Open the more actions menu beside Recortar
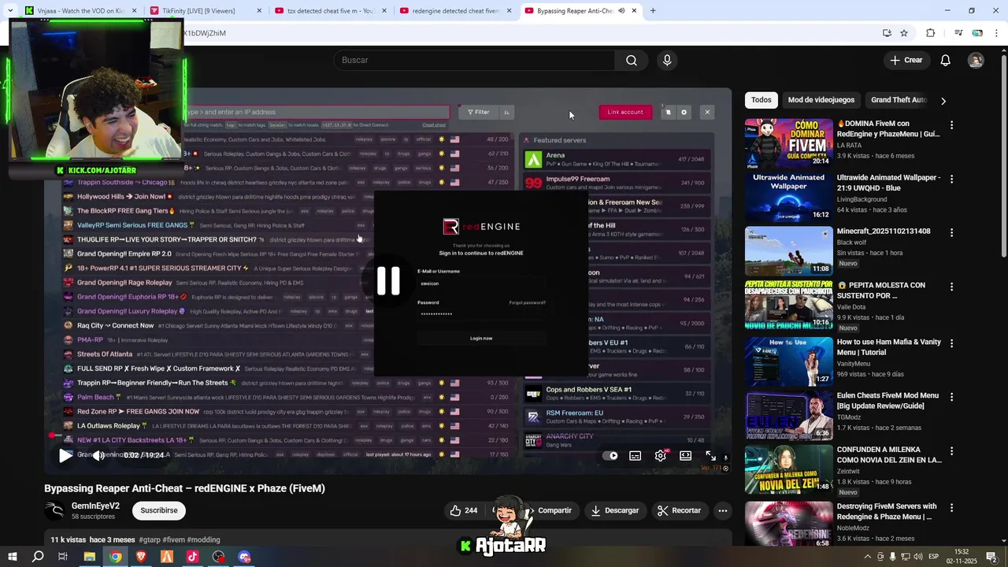Image resolution: width=1008 pixels, height=567 pixels. [x=723, y=510]
